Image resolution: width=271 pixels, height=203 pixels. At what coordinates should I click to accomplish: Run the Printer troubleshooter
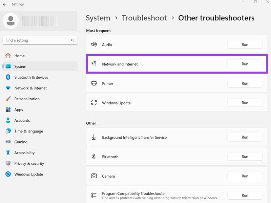245,83
